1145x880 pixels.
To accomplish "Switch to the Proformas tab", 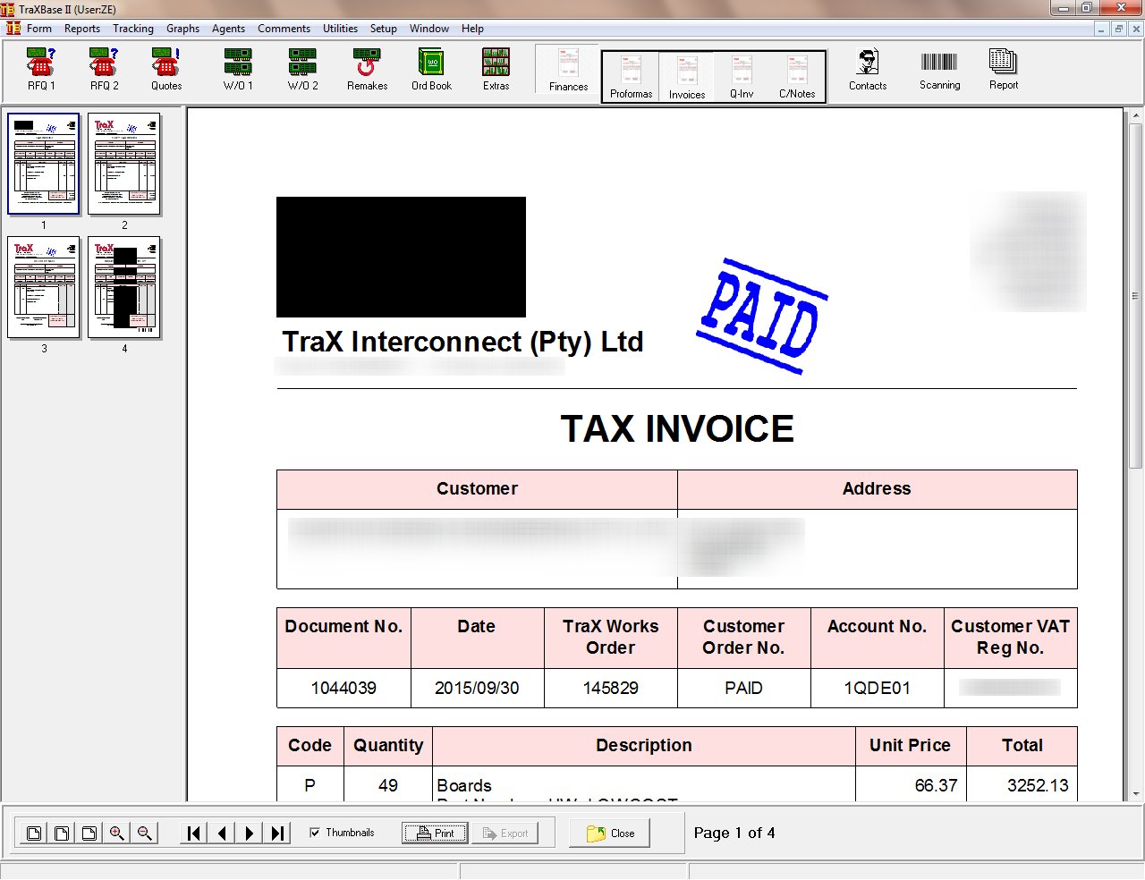I will pos(631,77).
